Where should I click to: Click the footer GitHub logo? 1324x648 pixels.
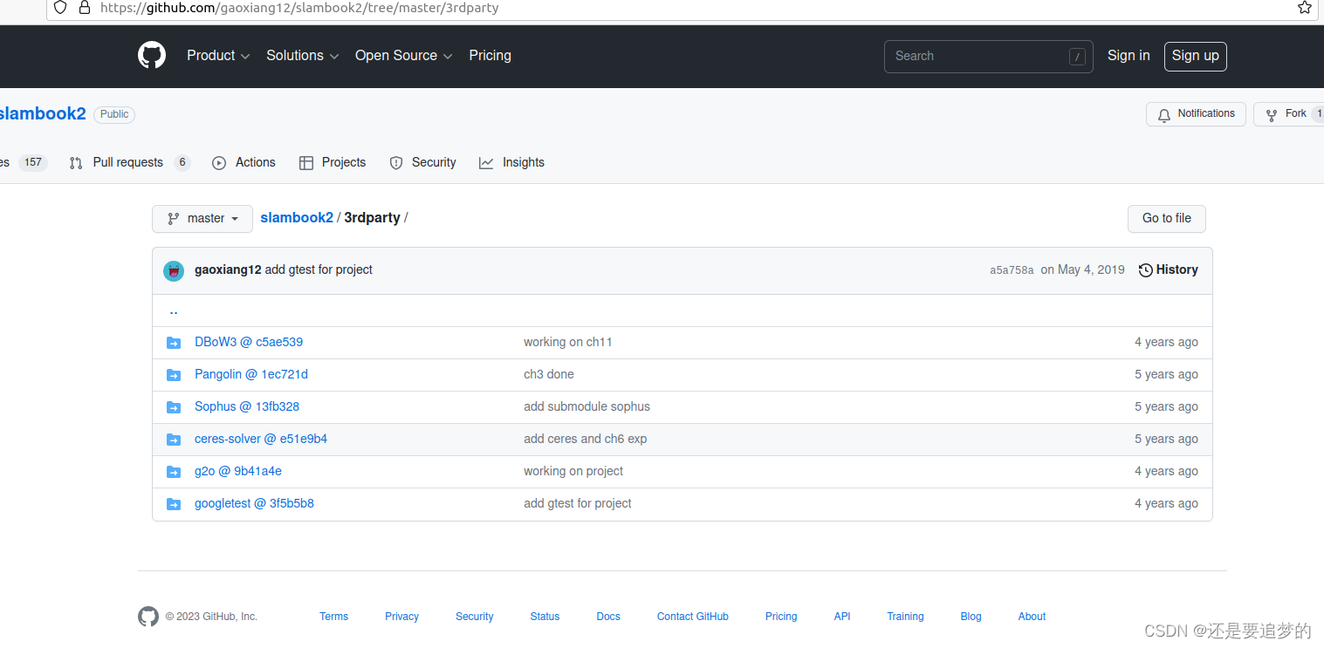point(148,617)
